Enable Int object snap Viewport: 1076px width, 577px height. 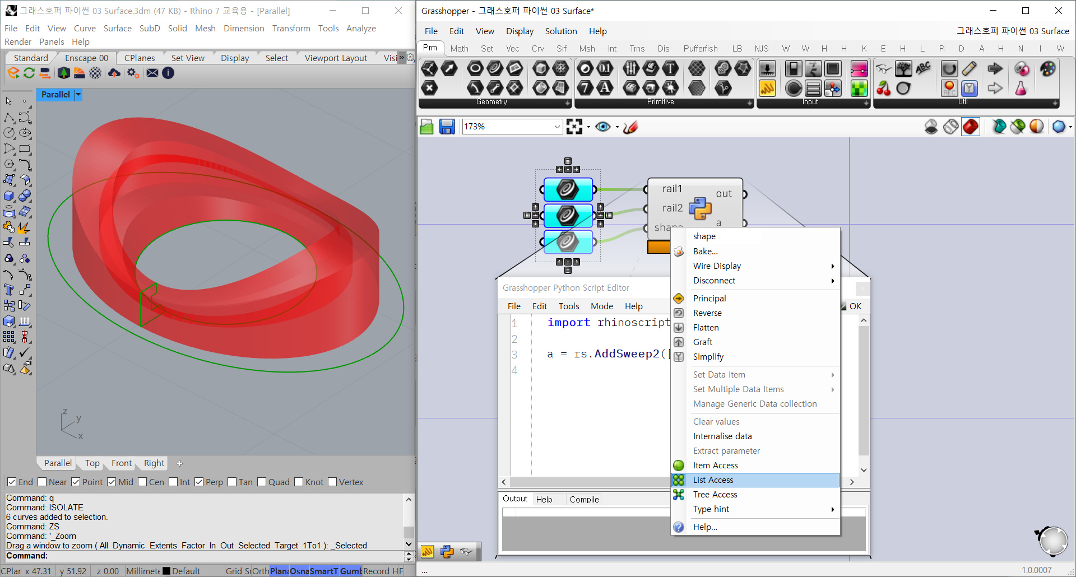pos(173,482)
